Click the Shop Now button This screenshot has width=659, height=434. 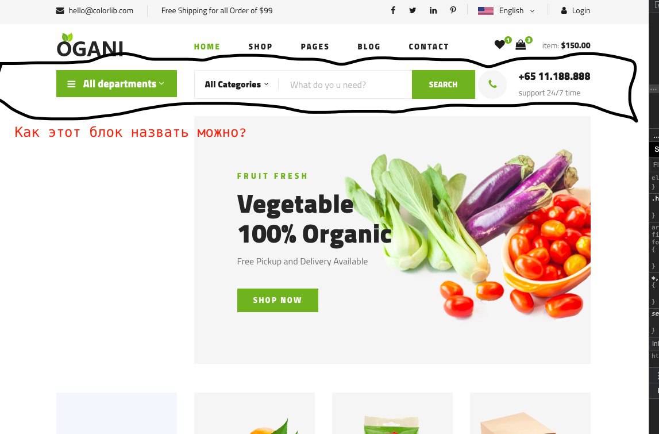click(x=278, y=300)
